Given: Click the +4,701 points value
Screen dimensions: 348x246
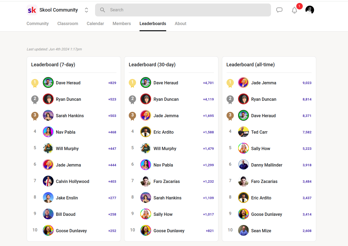Looking at the screenshot, I should pos(208,83).
